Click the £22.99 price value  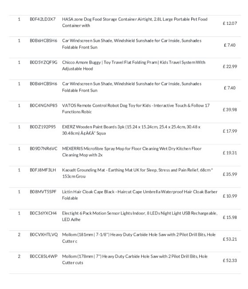[230, 67]
